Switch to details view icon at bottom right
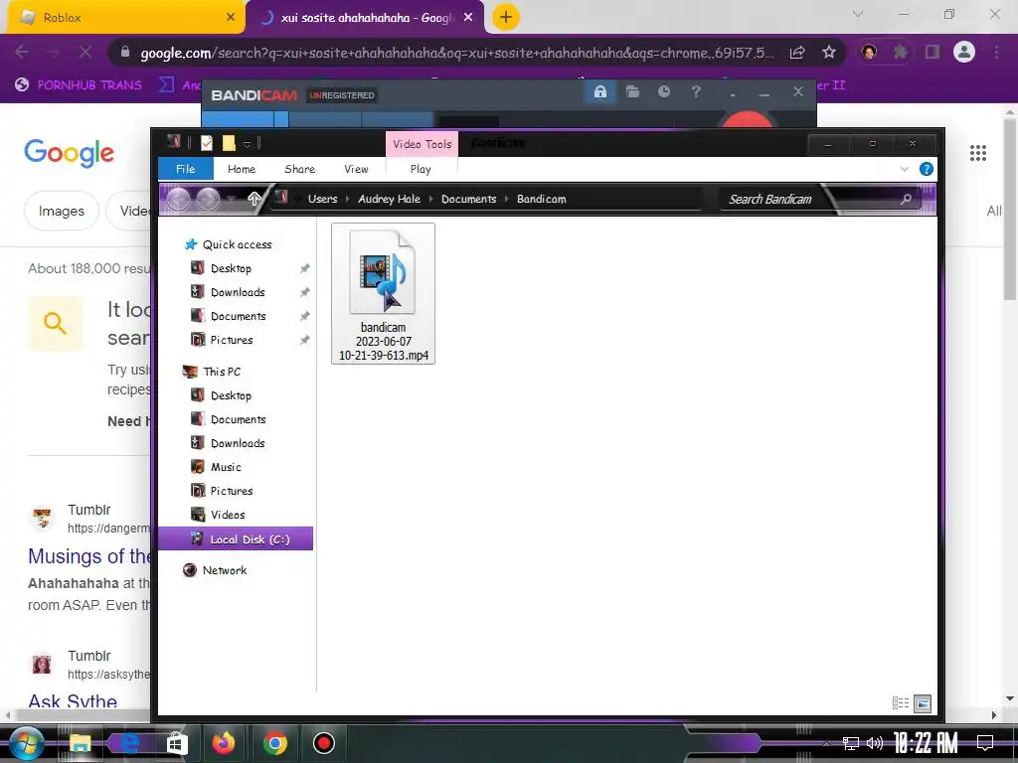This screenshot has width=1018, height=763. point(901,702)
